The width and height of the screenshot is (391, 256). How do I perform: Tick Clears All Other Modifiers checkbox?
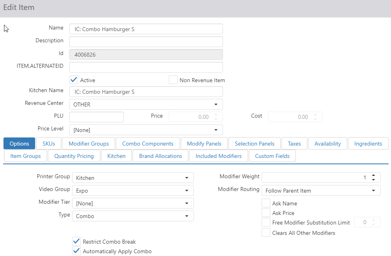(266, 232)
